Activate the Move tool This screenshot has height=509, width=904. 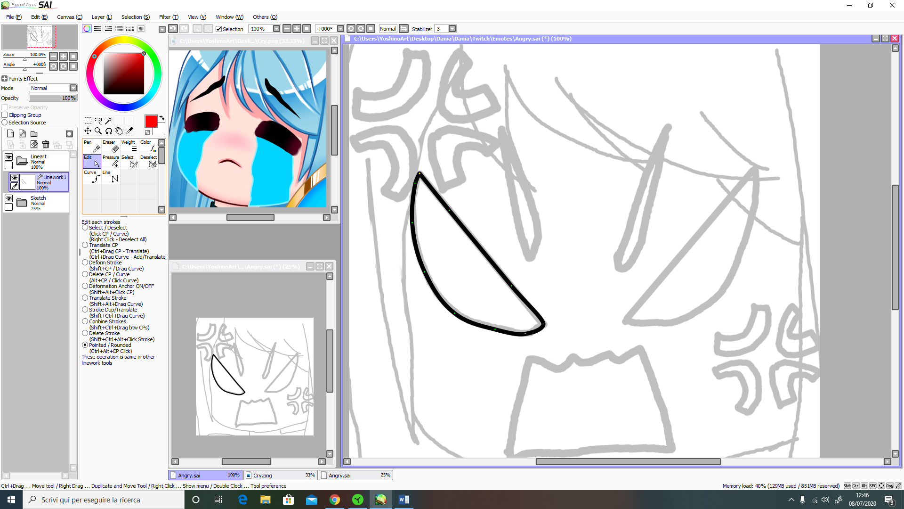pyautogui.click(x=88, y=131)
